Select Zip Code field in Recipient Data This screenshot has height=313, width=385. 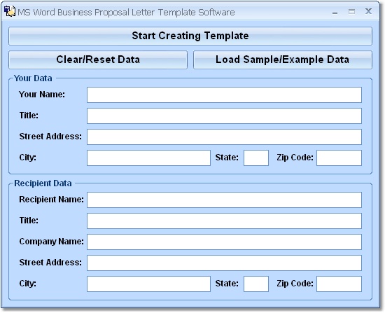click(x=339, y=284)
